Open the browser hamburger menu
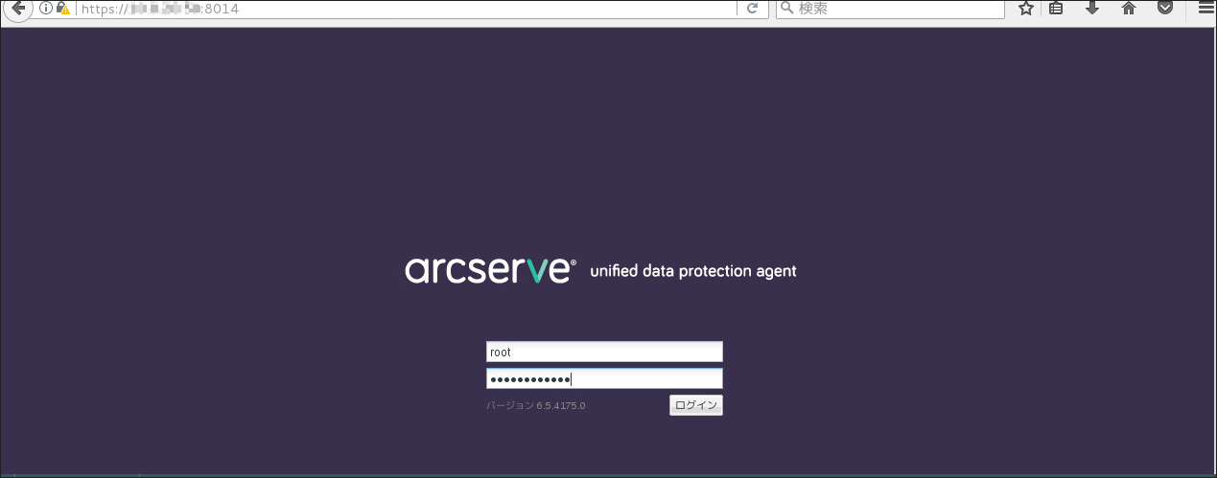This screenshot has width=1217, height=478. point(1205,9)
